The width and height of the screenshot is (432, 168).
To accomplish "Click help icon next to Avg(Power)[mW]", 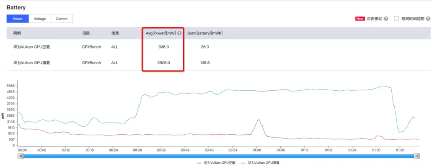I will click(179, 33).
